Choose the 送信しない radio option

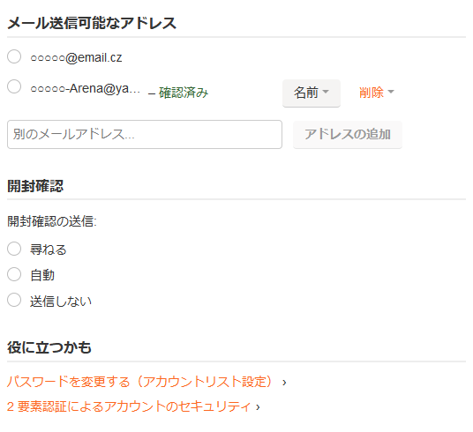point(14,300)
